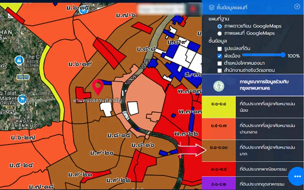Click the blue place icon near The Ci
The image size is (304, 190).
pyautogui.click(x=19, y=61)
